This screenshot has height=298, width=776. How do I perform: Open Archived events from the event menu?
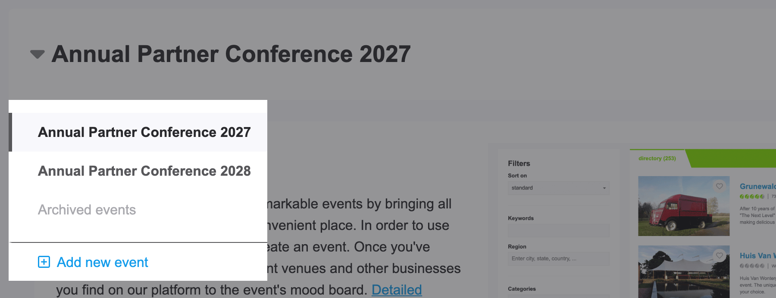87,210
